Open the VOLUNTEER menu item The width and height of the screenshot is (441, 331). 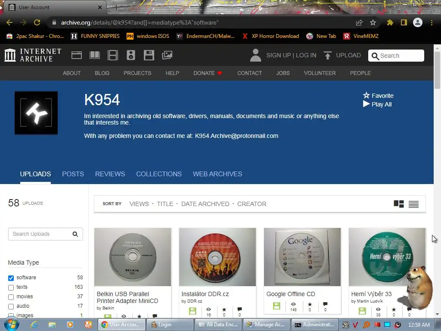[x=320, y=73]
